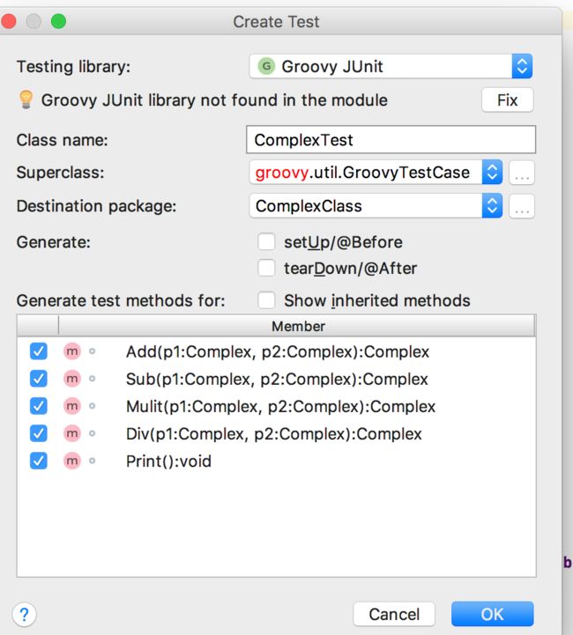Select the Print():void row

coord(277,461)
